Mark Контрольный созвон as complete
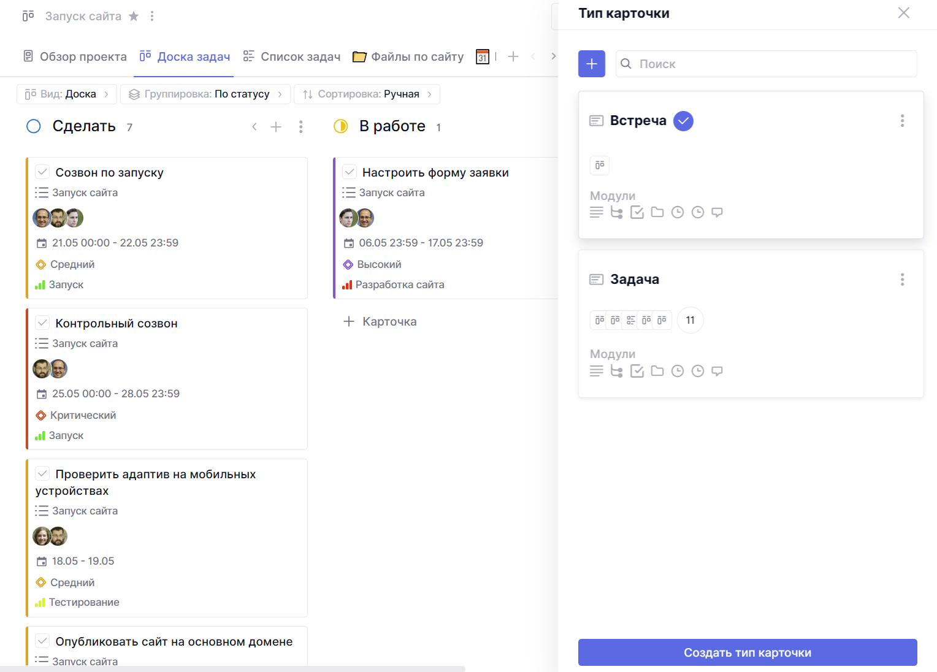Screen dimensions: 937x672 42,323
